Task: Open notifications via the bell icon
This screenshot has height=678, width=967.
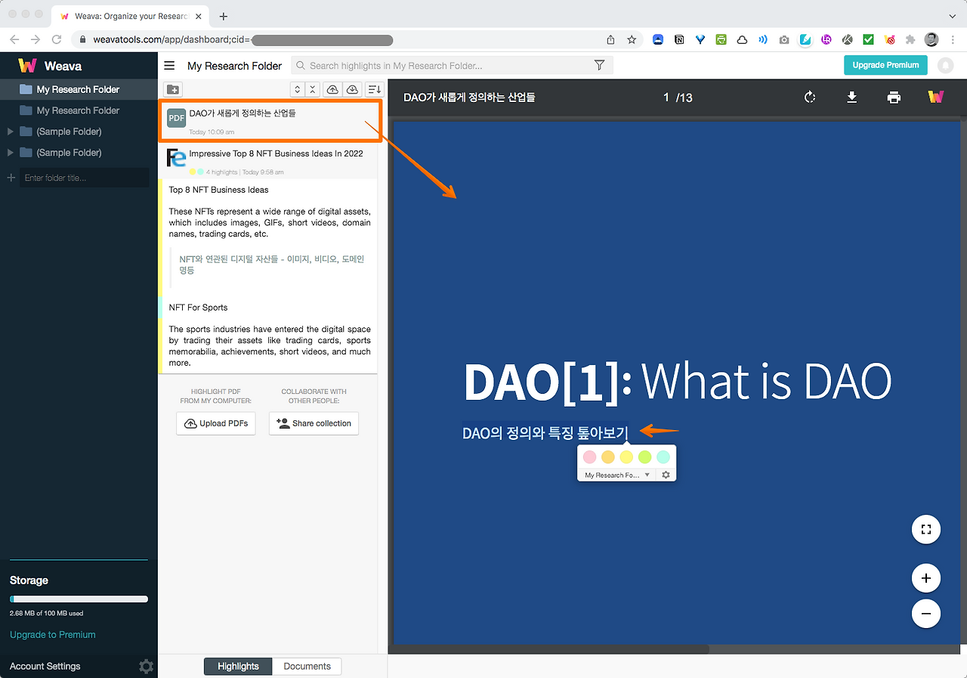Action: 945,66
